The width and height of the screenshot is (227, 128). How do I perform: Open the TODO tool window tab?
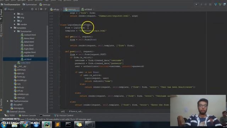pyautogui.click(x=10, y=116)
